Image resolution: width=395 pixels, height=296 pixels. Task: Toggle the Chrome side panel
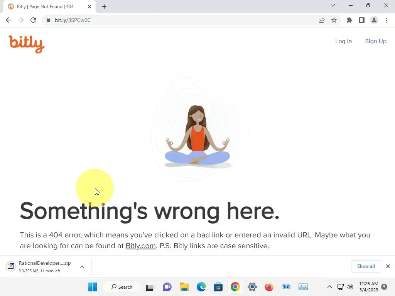[x=362, y=20]
